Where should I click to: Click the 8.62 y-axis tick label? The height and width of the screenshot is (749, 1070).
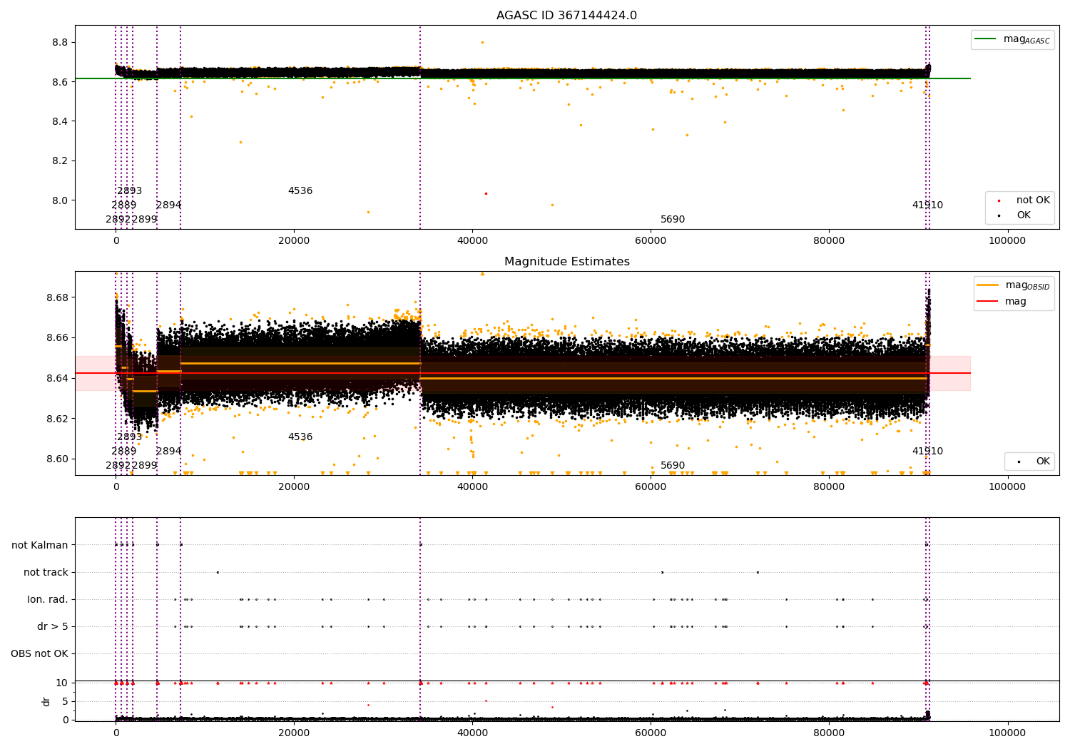[x=57, y=419]
